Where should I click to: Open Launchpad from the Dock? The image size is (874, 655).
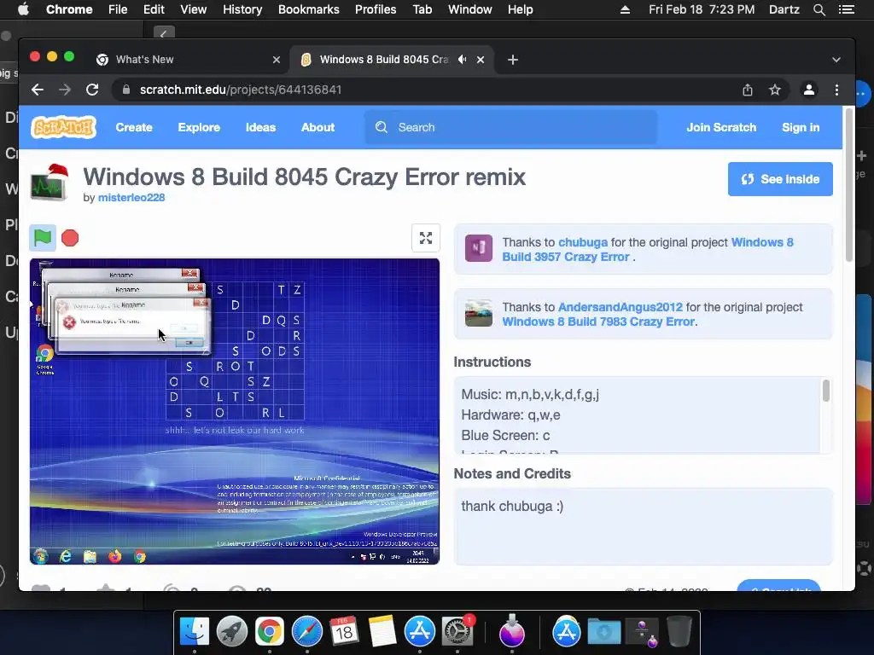click(232, 632)
